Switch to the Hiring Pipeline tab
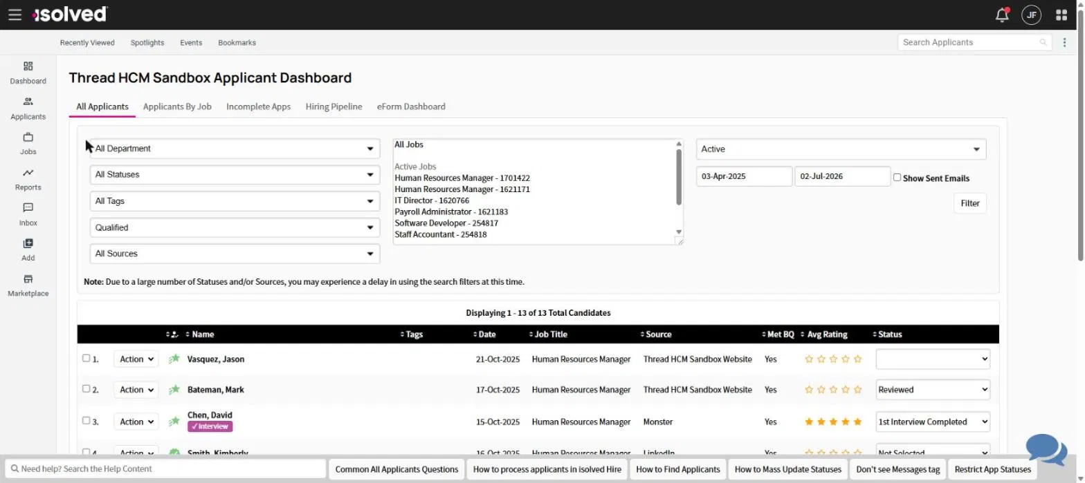 click(x=334, y=106)
